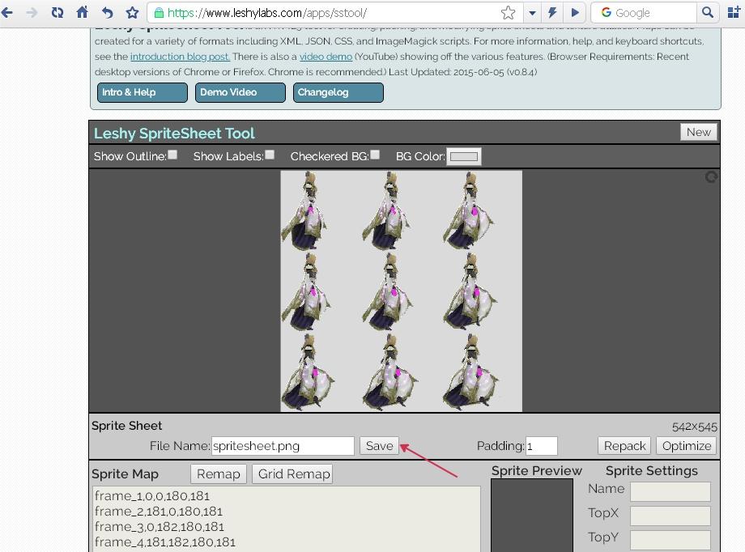745x552 pixels.
Task: Toggle the Show Labels checkbox
Action: 270,155
